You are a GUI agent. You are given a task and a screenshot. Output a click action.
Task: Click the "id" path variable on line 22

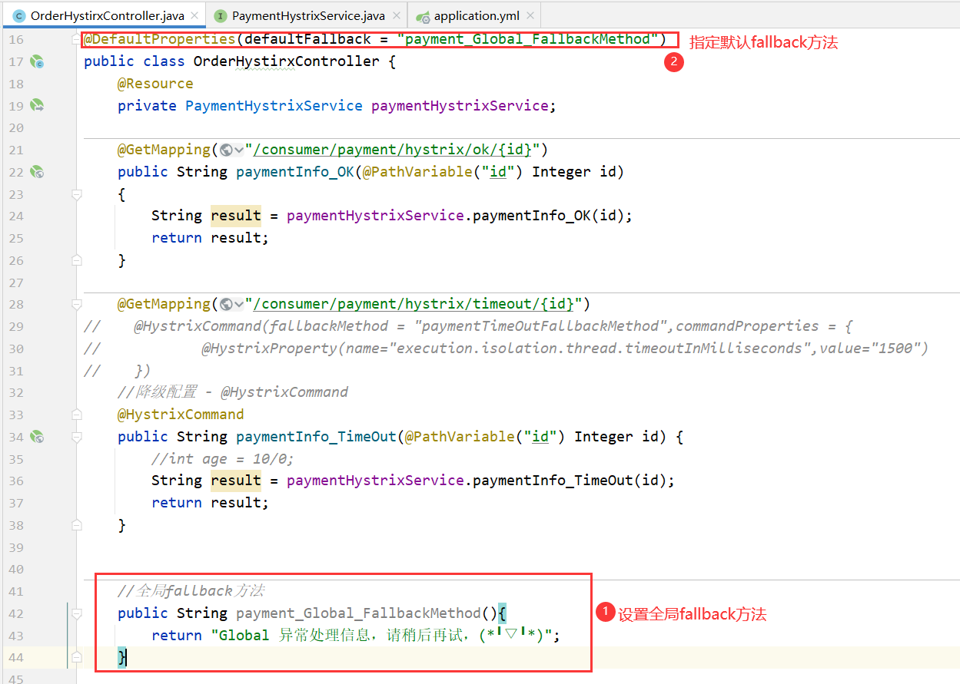pos(499,172)
